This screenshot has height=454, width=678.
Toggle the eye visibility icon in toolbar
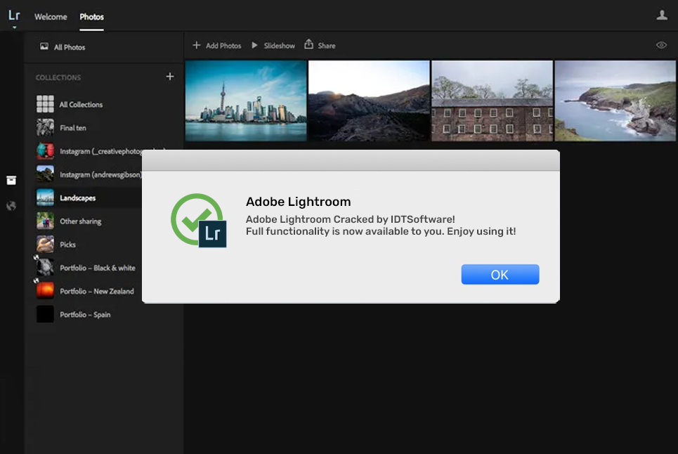[661, 45]
